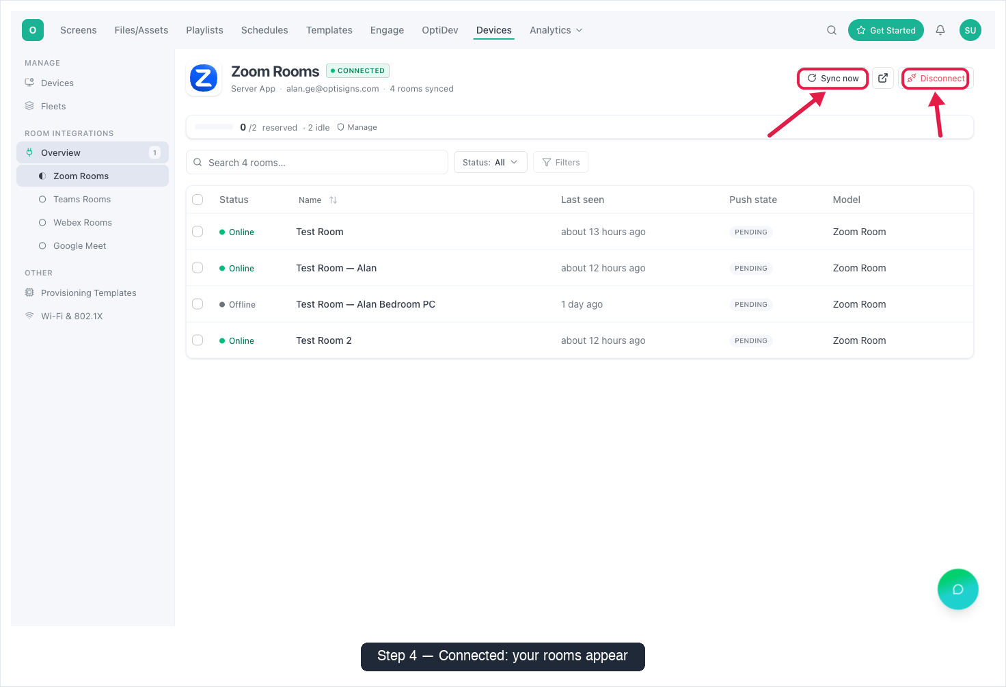Click the Fleets layers icon

click(x=29, y=106)
